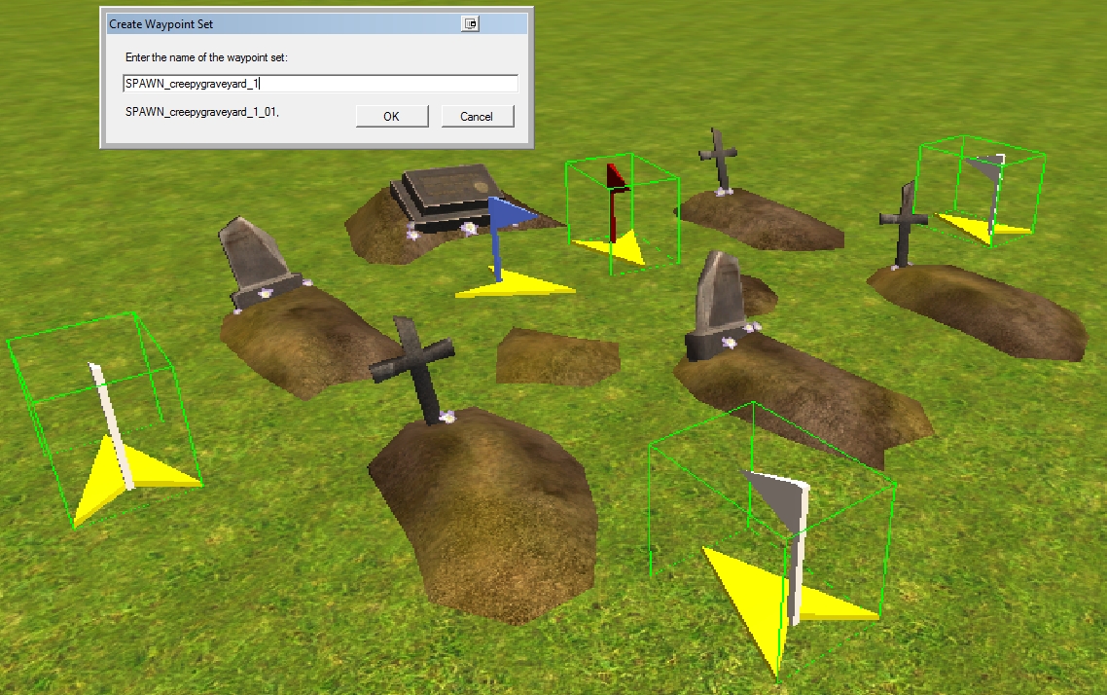
Task: Click the SPAWN_creepygraveyard_1_01 preview text
Action: [x=202, y=113]
